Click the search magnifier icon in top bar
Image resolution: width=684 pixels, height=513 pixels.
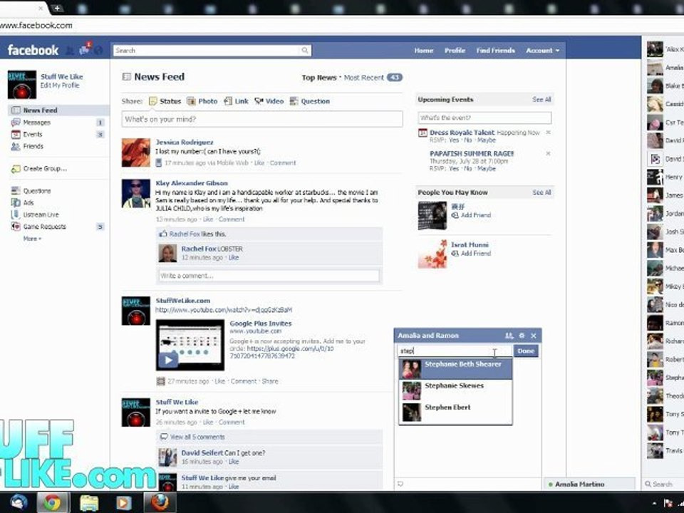point(305,51)
